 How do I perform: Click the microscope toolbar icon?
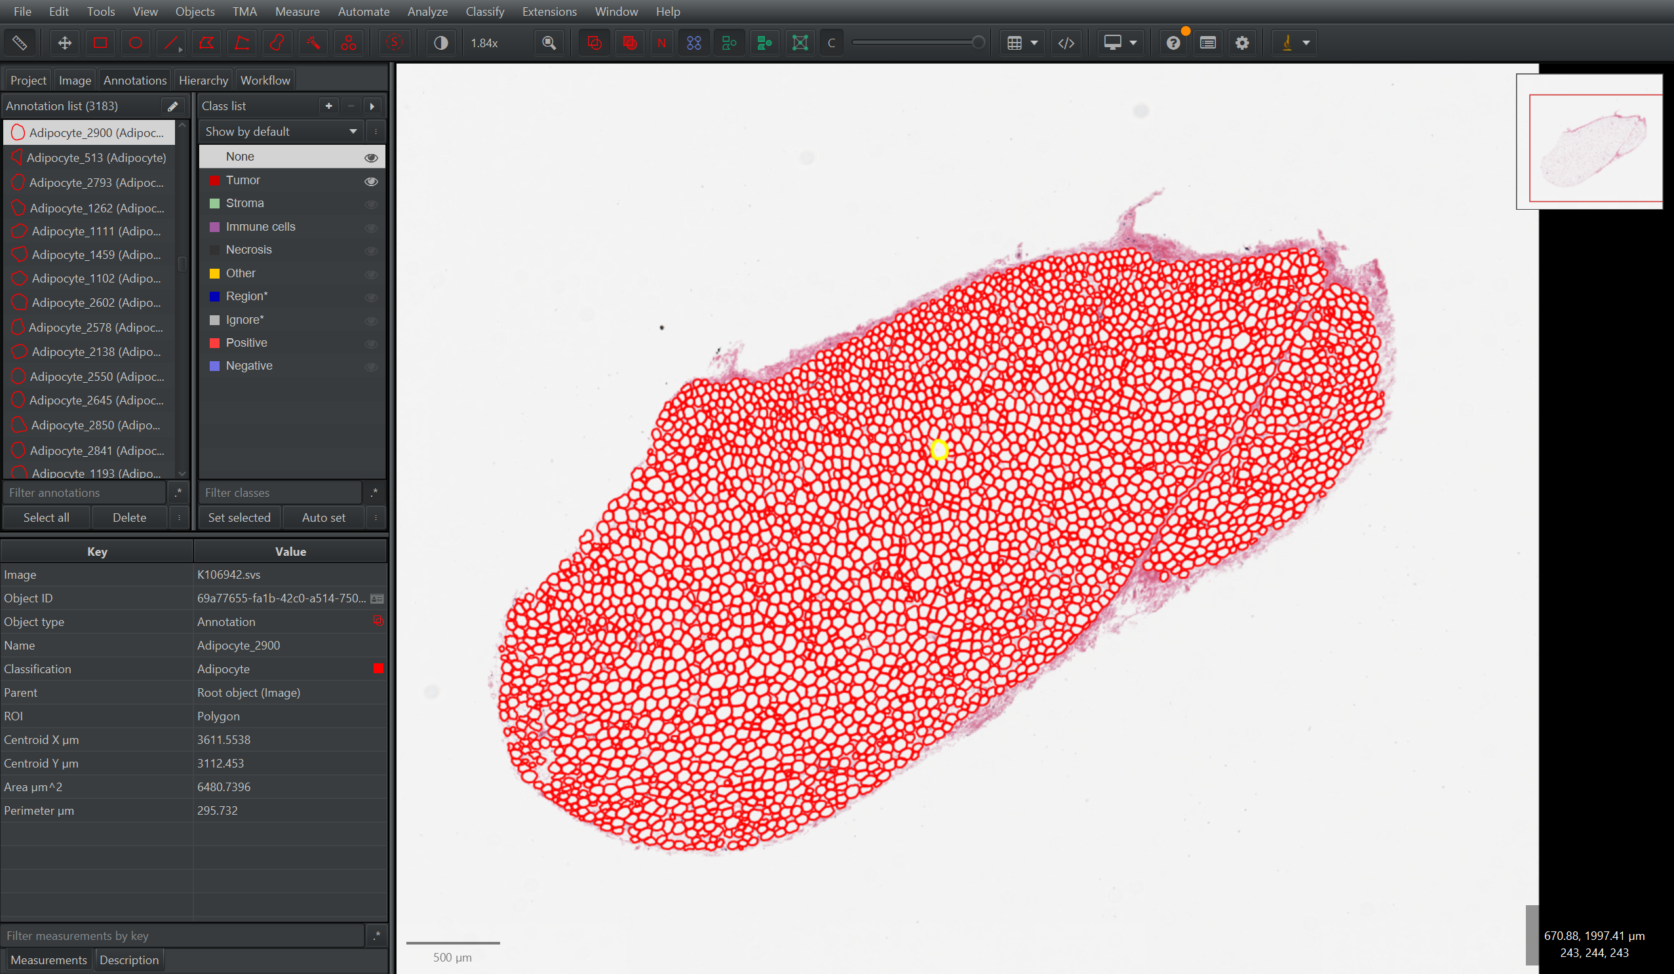pyautogui.click(x=1287, y=43)
